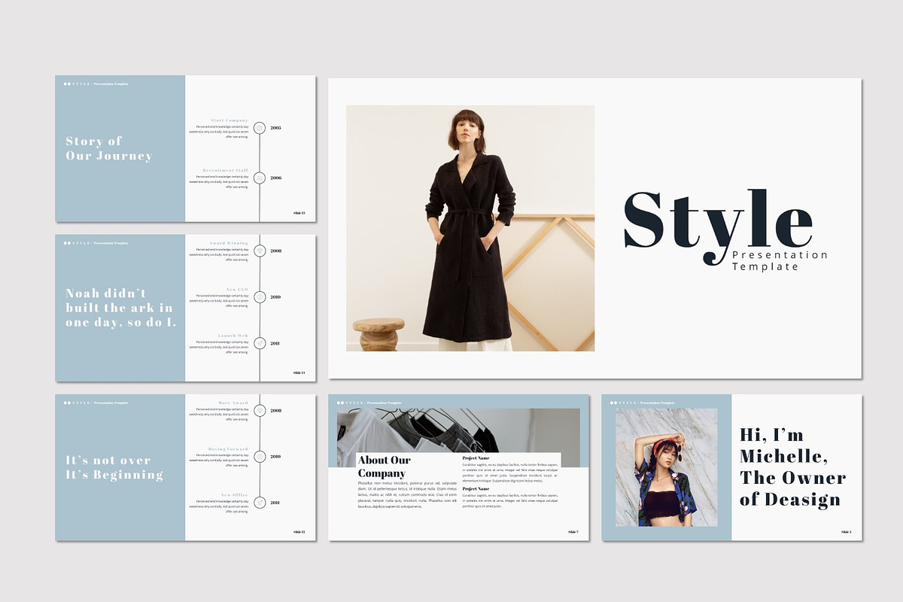Select the Award Winning timeline entry
Image resolution: width=903 pixels, height=602 pixels.
click(x=227, y=243)
